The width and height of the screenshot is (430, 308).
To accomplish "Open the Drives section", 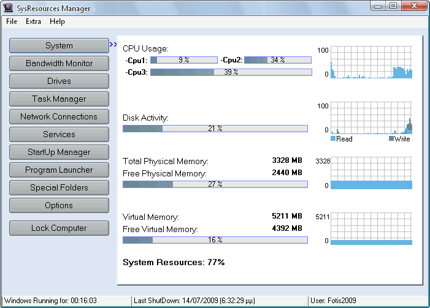I will tap(59, 81).
